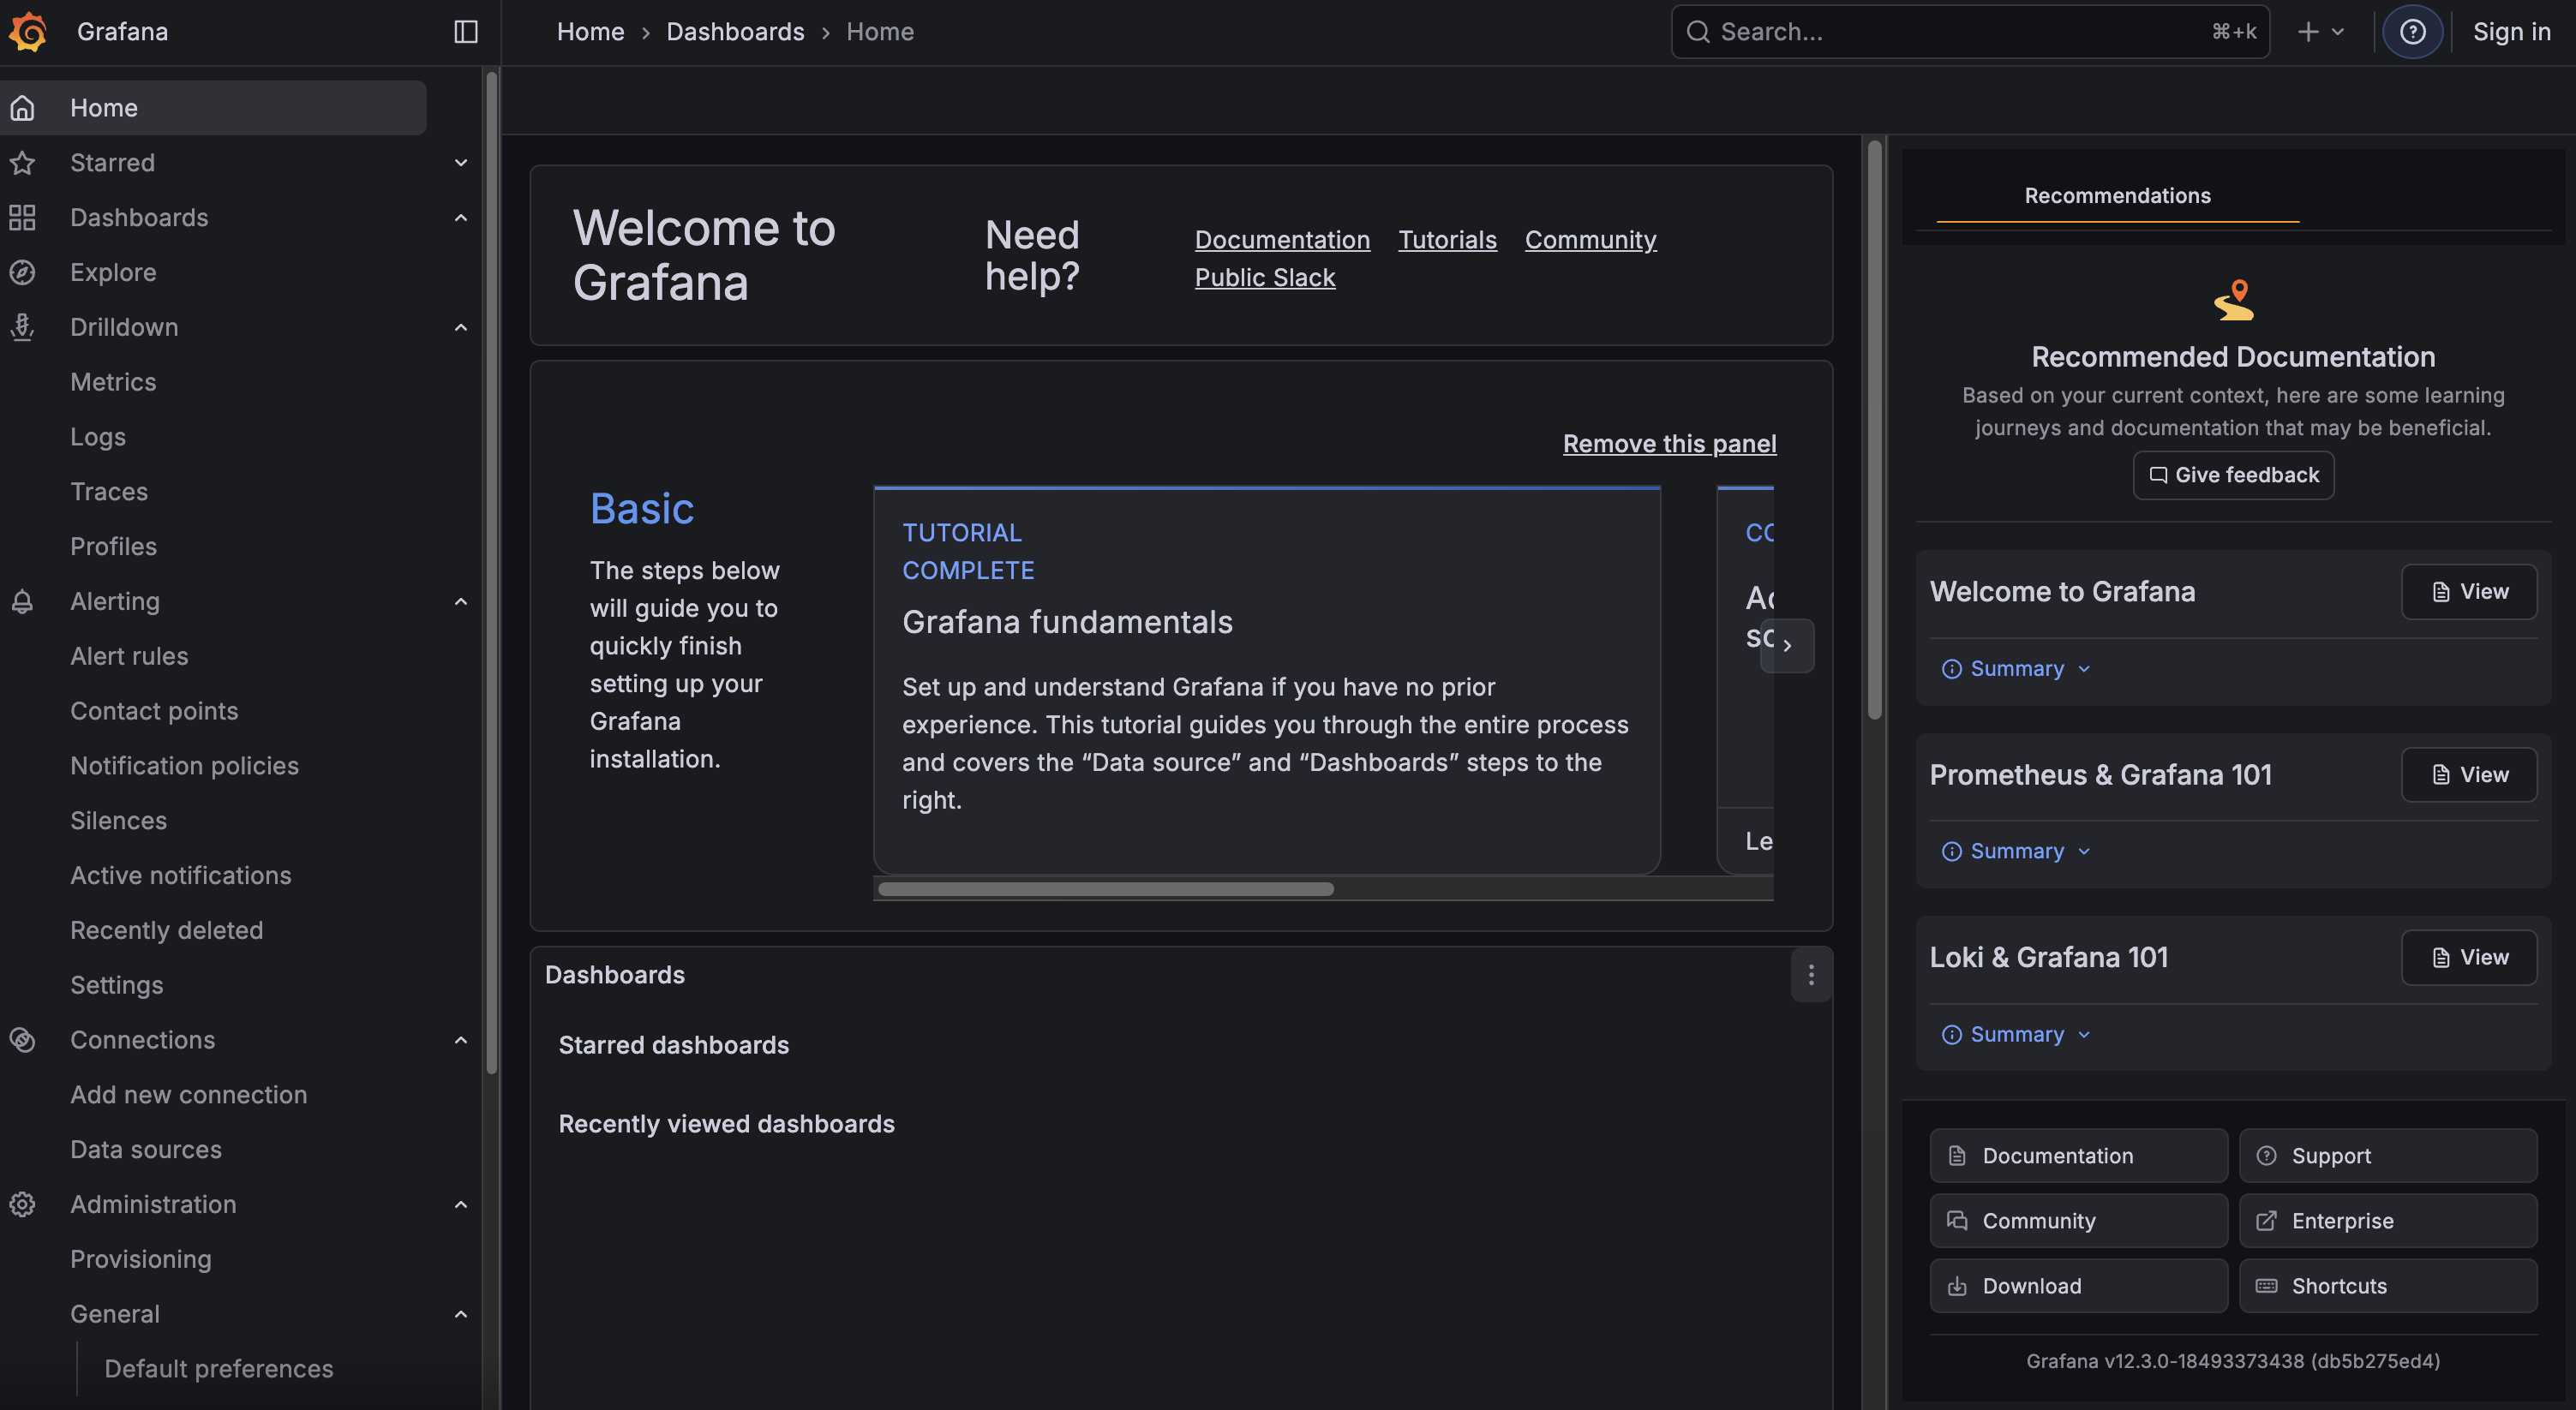Select the Home icon in sidebar
Image resolution: width=2576 pixels, height=1410 pixels.
tap(22, 107)
